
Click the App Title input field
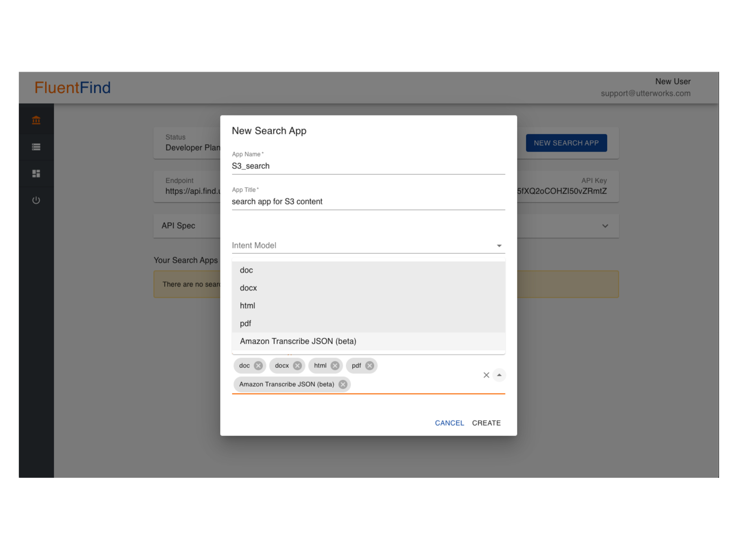tap(368, 201)
